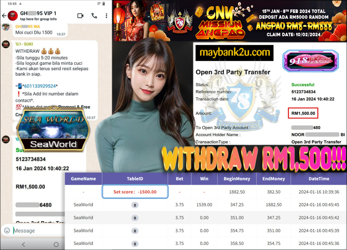Tap the group name 'VIP 1' header
The height and width of the screenshot is (250, 347).
(38, 13)
